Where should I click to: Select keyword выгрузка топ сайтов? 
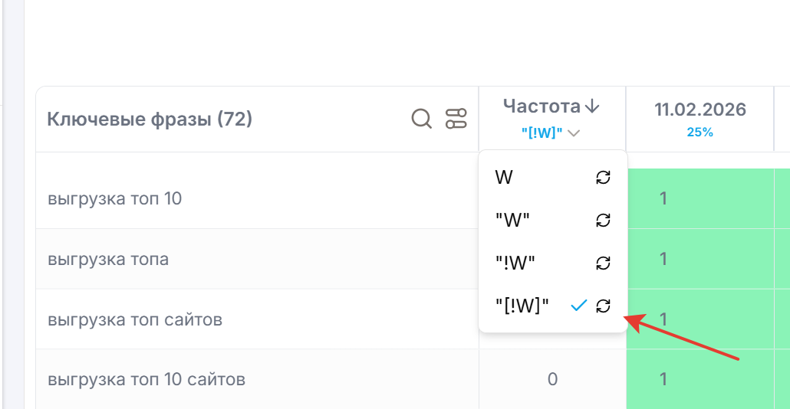pyautogui.click(x=135, y=319)
